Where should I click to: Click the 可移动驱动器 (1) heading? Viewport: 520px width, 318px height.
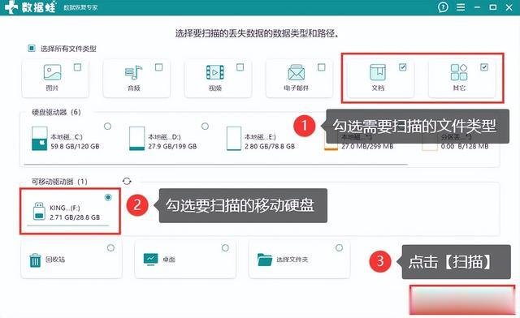pyautogui.click(x=59, y=182)
